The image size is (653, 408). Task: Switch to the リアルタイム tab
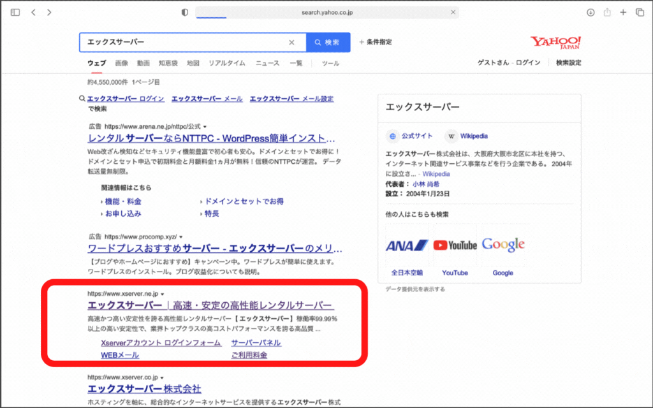tap(227, 63)
